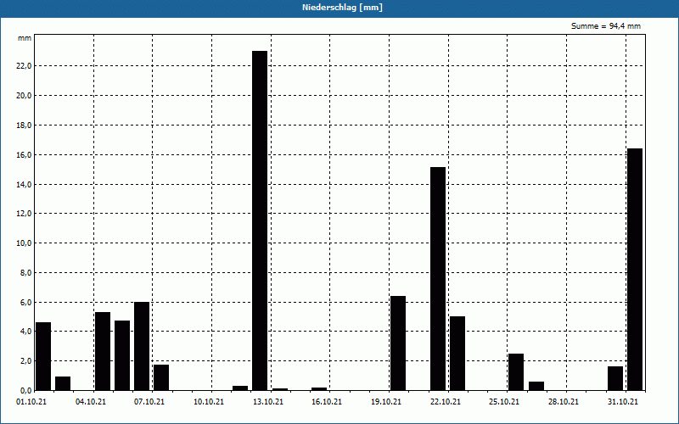The image size is (679, 424).
Task: Click the 'mm' unit label above the y-axis
Action: (x=25, y=38)
